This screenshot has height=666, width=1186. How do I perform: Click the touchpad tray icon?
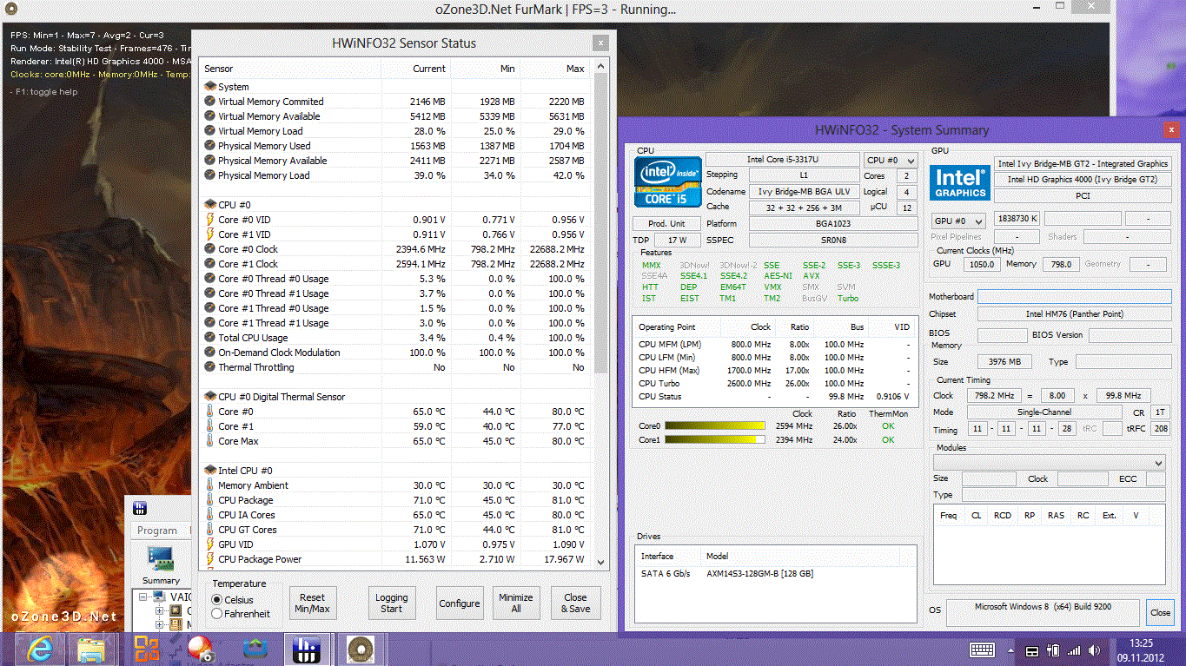(1031, 651)
